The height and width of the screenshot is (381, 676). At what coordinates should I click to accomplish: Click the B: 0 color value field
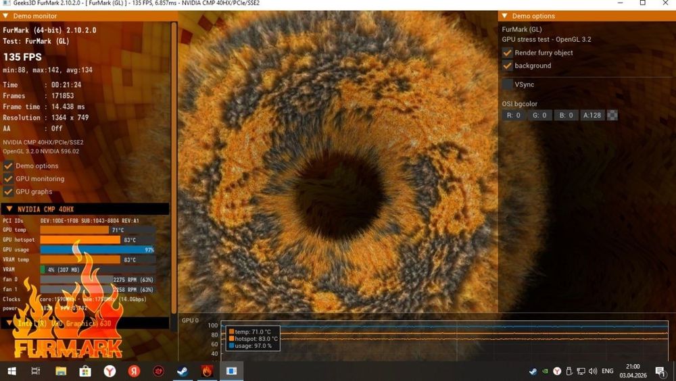coord(566,115)
